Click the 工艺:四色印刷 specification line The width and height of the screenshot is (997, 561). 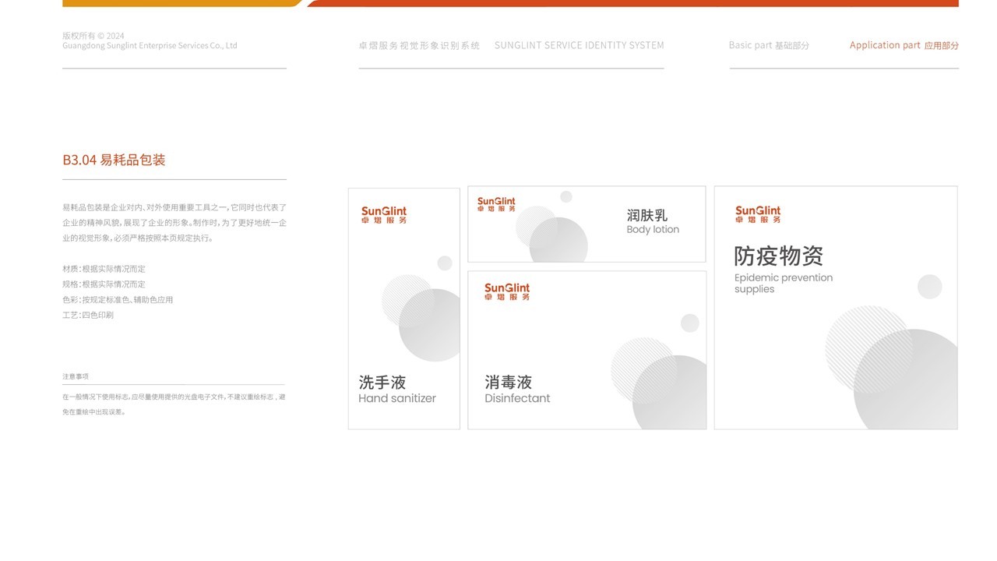[89, 314]
